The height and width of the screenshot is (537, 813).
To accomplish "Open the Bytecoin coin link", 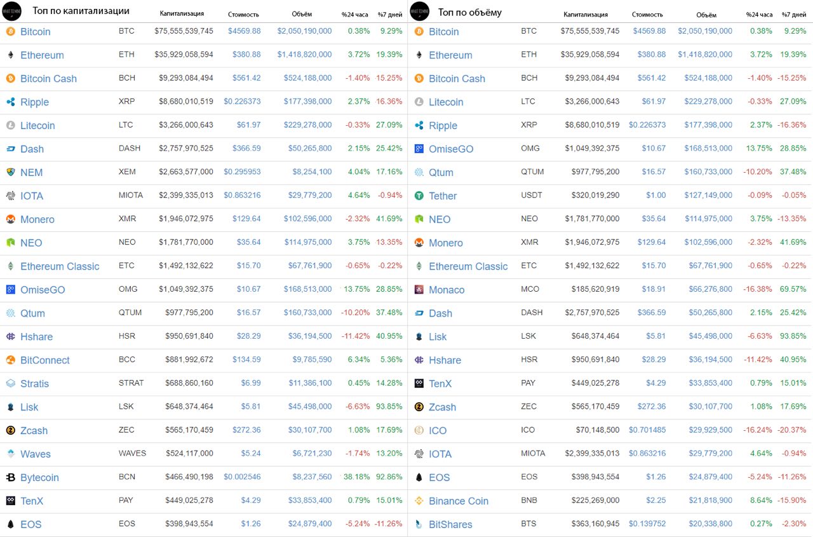I will (x=39, y=477).
